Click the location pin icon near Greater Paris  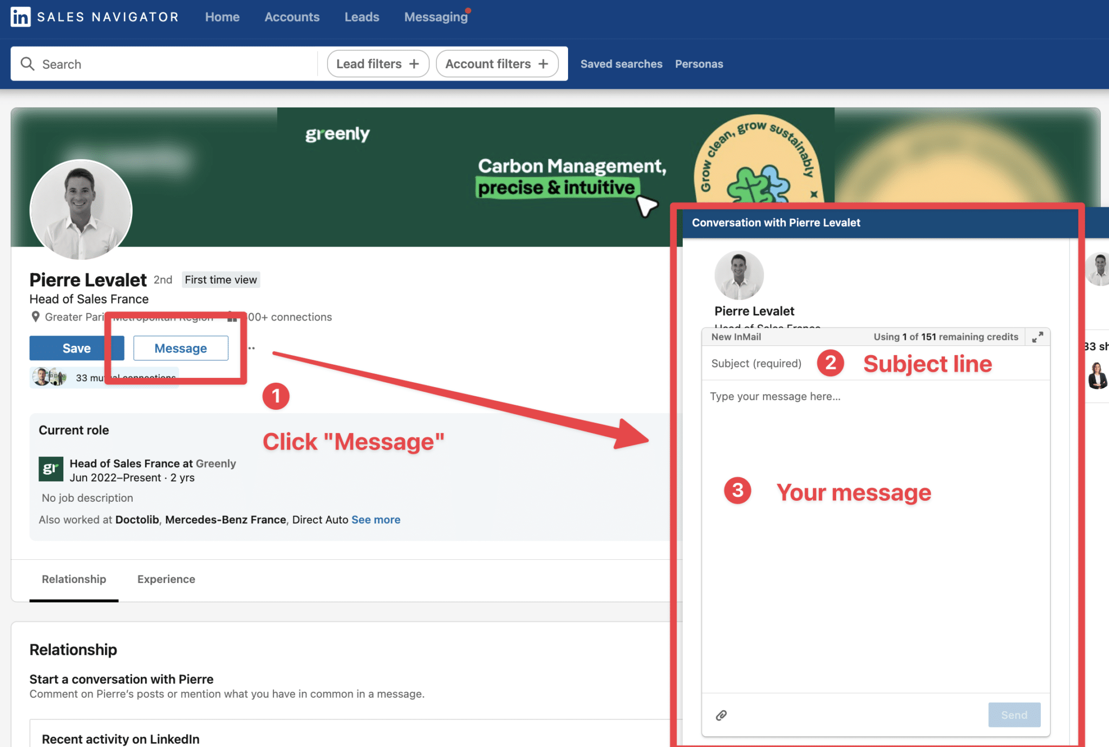[36, 317]
